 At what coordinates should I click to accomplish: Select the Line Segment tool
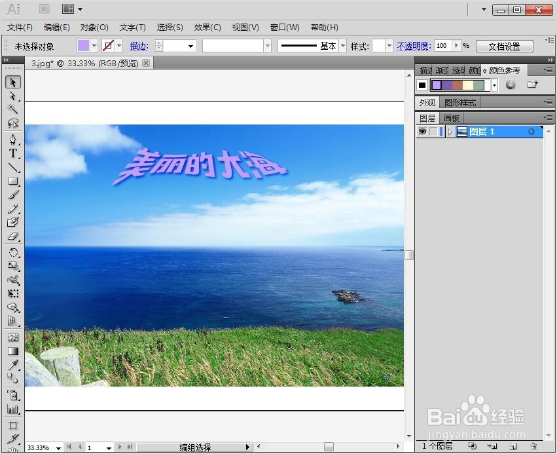point(13,167)
